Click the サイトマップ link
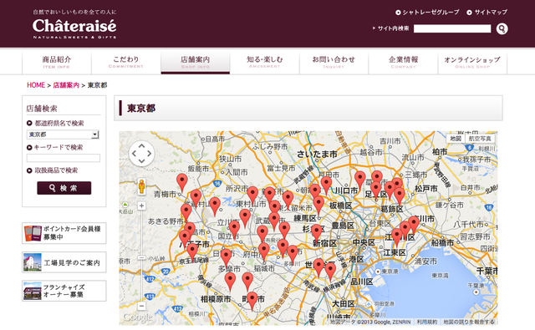The height and width of the screenshot is (330, 535). click(487, 13)
